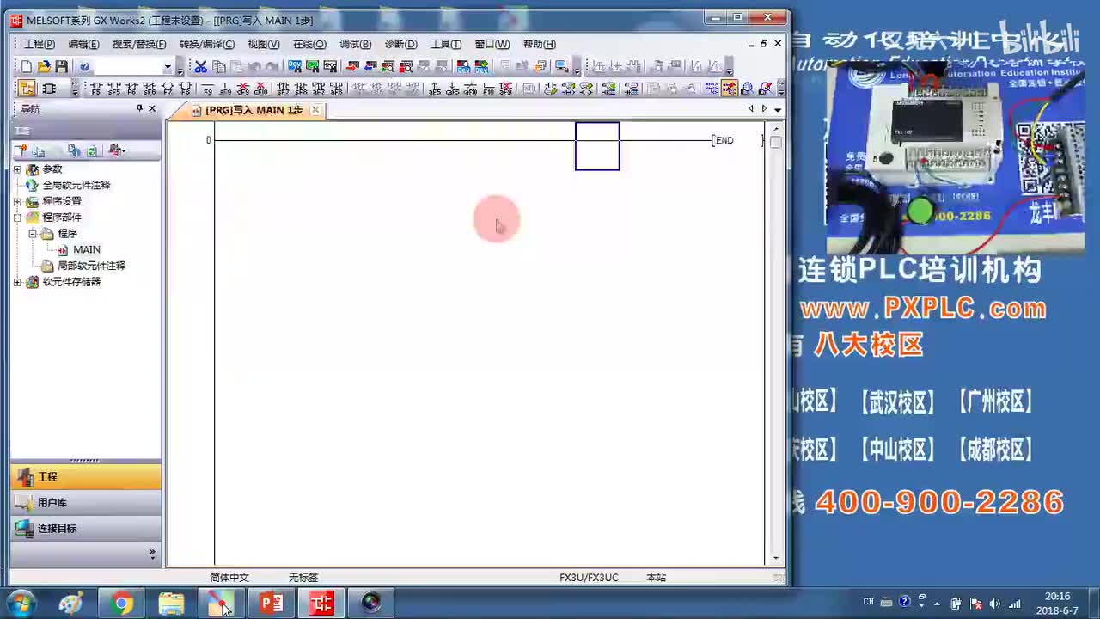The height and width of the screenshot is (619, 1100).
Task: Toggle the Navigation window toolbar icon
Action: click(27, 88)
